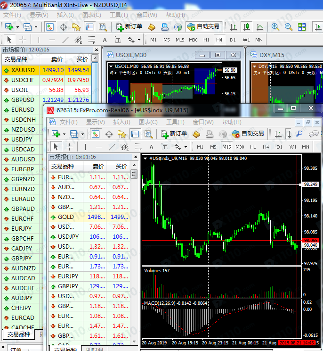Image resolution: width=323 pixels, height=351 pixels.
Task: Select text label 'A' tool in FxPro toolbar
Action: click(x=150, y=147)
